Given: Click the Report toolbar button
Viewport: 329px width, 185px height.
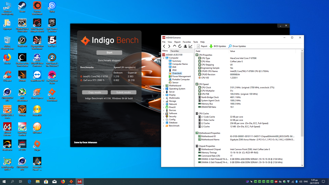Looking at the screenshot, I should (202, 46).
